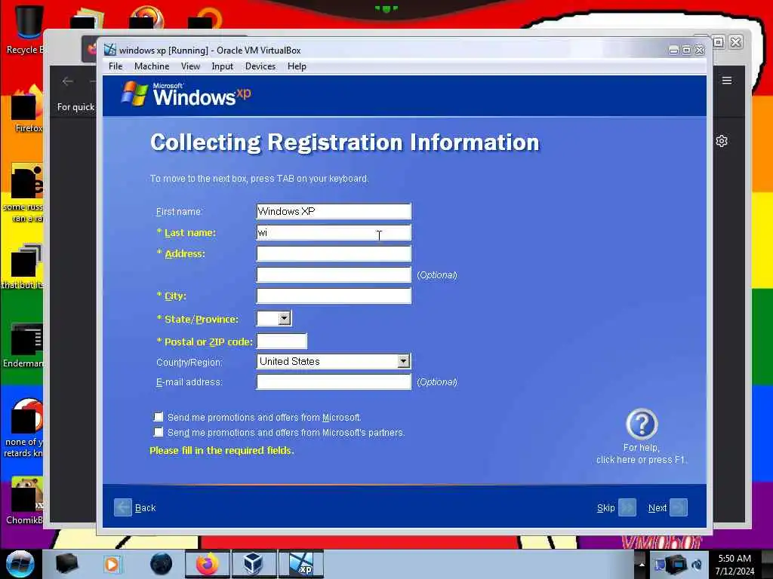The height and width of the screenshot is (579, 773).
Task: Open the Input menu
Action: 223,66
